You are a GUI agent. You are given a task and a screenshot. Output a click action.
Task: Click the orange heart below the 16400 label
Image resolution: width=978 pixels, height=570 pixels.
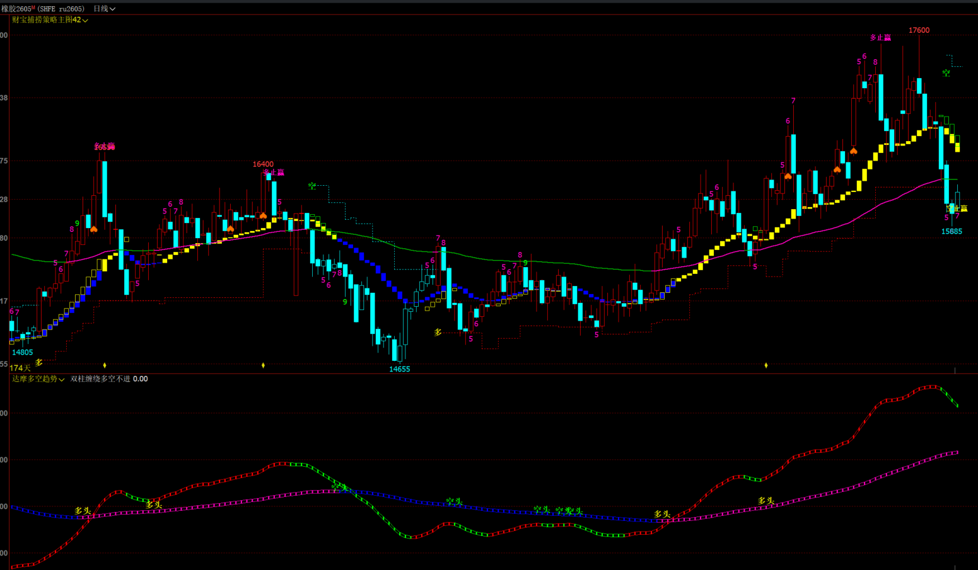tap(263, 216)
